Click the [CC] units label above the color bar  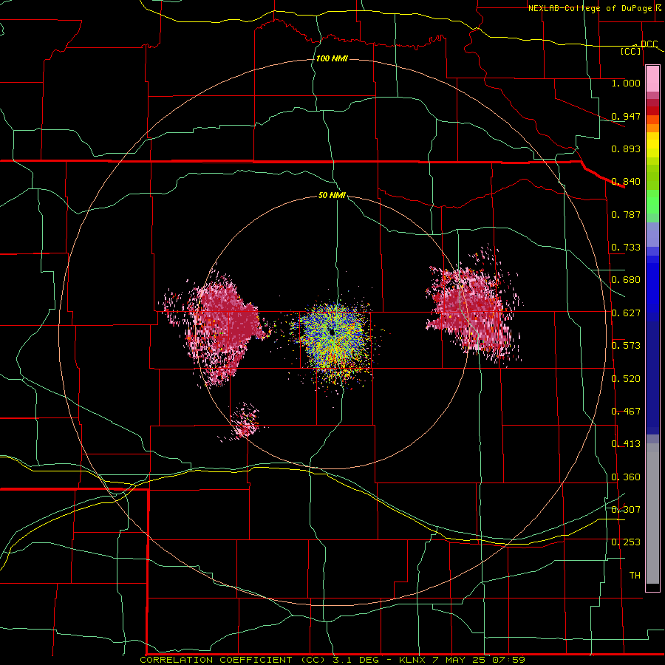(631, 51)
